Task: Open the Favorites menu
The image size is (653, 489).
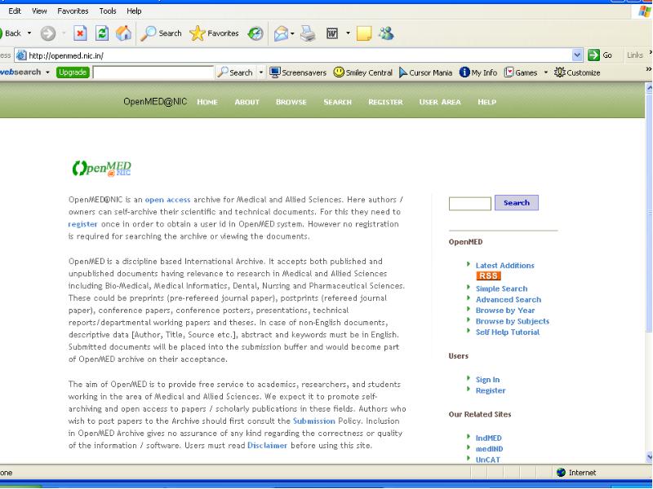Action: point(73,11)
